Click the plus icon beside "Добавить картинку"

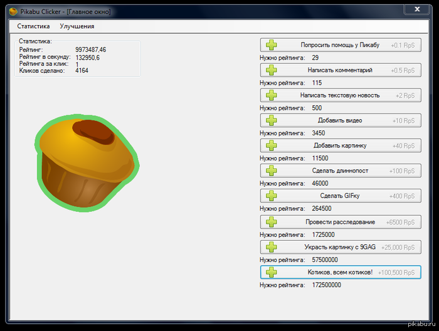(x=271, y=145)
